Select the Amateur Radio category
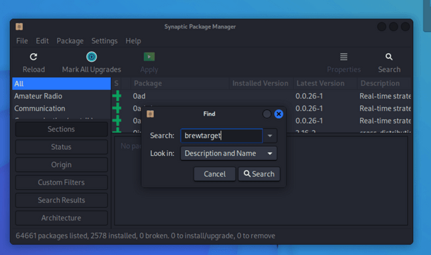This screenshot has height=255, width=431. click(x=62, y=96)
